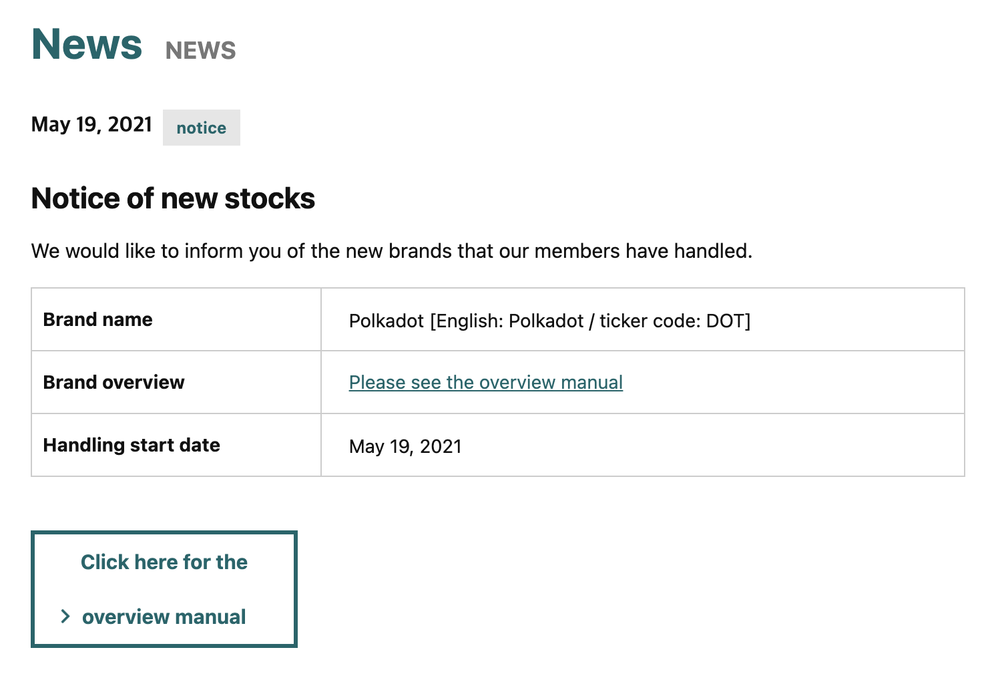Click the 'Brand overview' row label

point(113,383)
